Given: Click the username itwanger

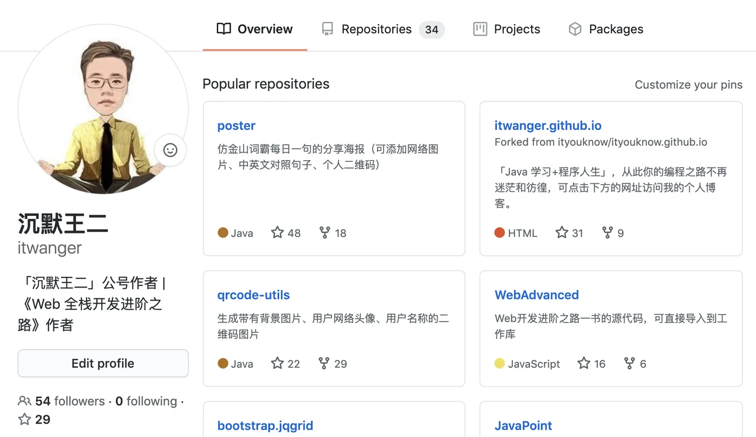Looking at the screenshot, I should (x=50, y=248).
